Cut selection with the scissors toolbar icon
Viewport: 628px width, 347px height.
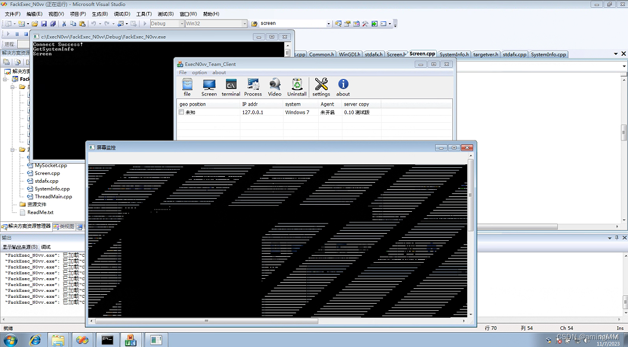(x=64, y=24)
